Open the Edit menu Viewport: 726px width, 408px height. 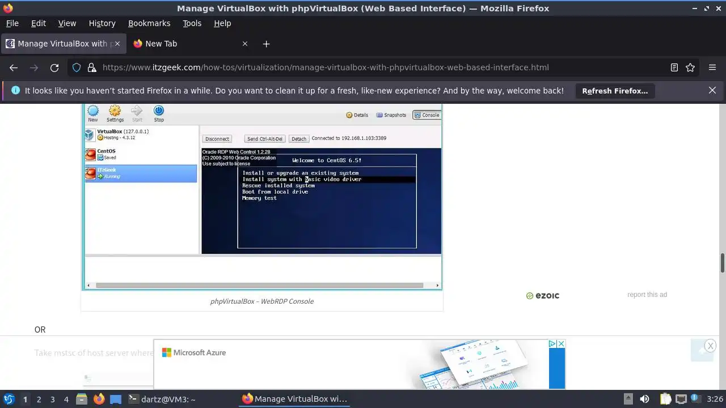pos(39,23)
